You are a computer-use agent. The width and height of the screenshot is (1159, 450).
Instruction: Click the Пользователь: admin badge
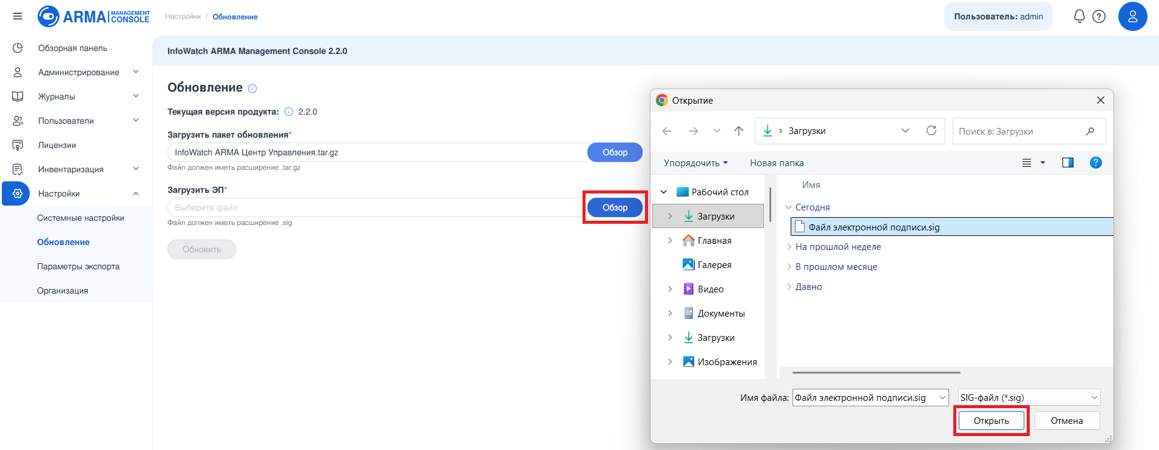tap(998, 16)
